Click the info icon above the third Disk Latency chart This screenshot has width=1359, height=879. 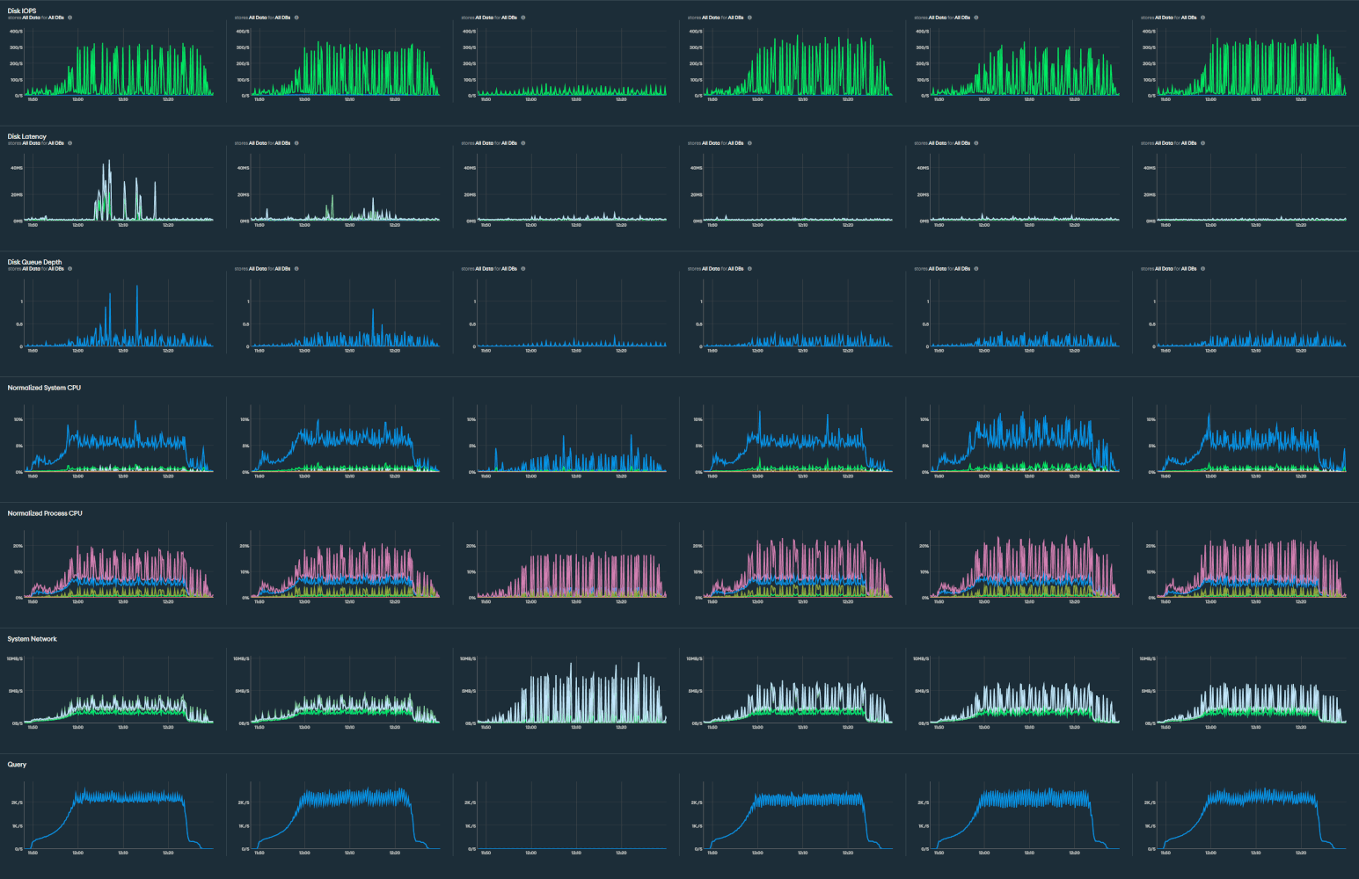[522, 142]
